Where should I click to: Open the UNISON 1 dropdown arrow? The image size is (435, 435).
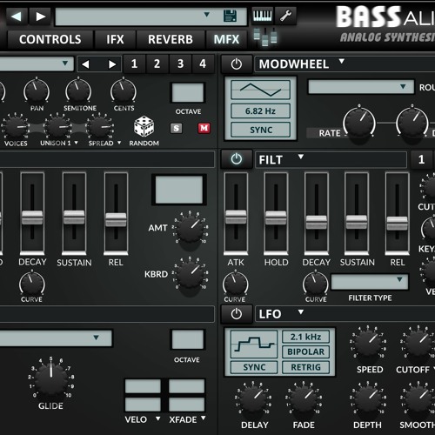click(76, 143)
